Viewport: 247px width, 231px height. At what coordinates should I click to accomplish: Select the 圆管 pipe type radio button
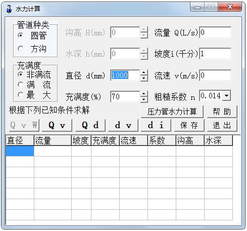[20, 35]
